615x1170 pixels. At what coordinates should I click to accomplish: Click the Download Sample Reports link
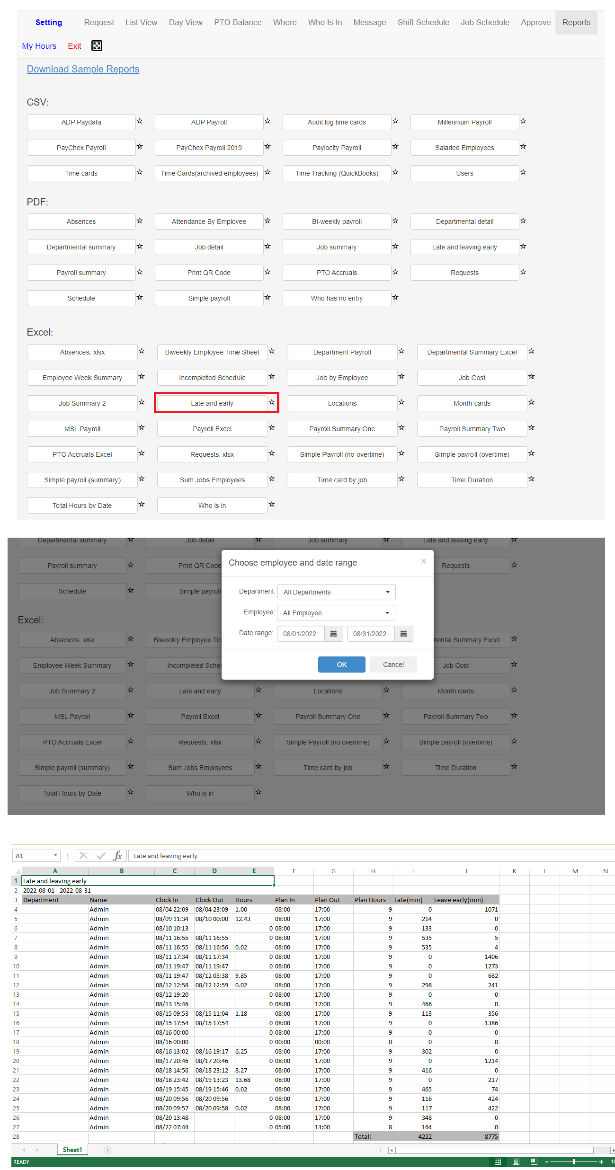pos(83,69)
